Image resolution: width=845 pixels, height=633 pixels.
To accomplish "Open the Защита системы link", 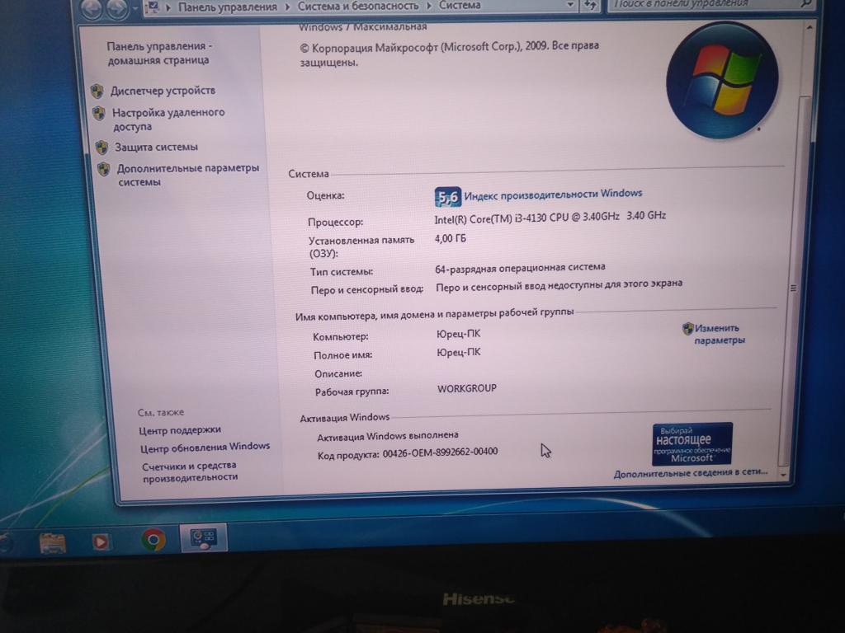I will point(156,147).
